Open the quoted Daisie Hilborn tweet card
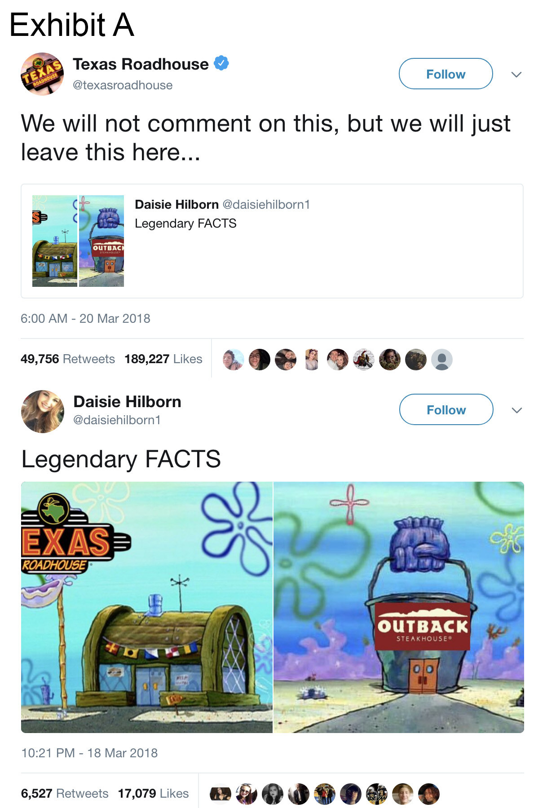Image resolution: width=547 pixels, height=808 pixels. click(x=272, y=241)
